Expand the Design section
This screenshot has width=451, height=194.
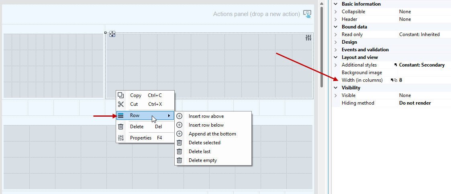pyautogui.click(x=335, y=42)
